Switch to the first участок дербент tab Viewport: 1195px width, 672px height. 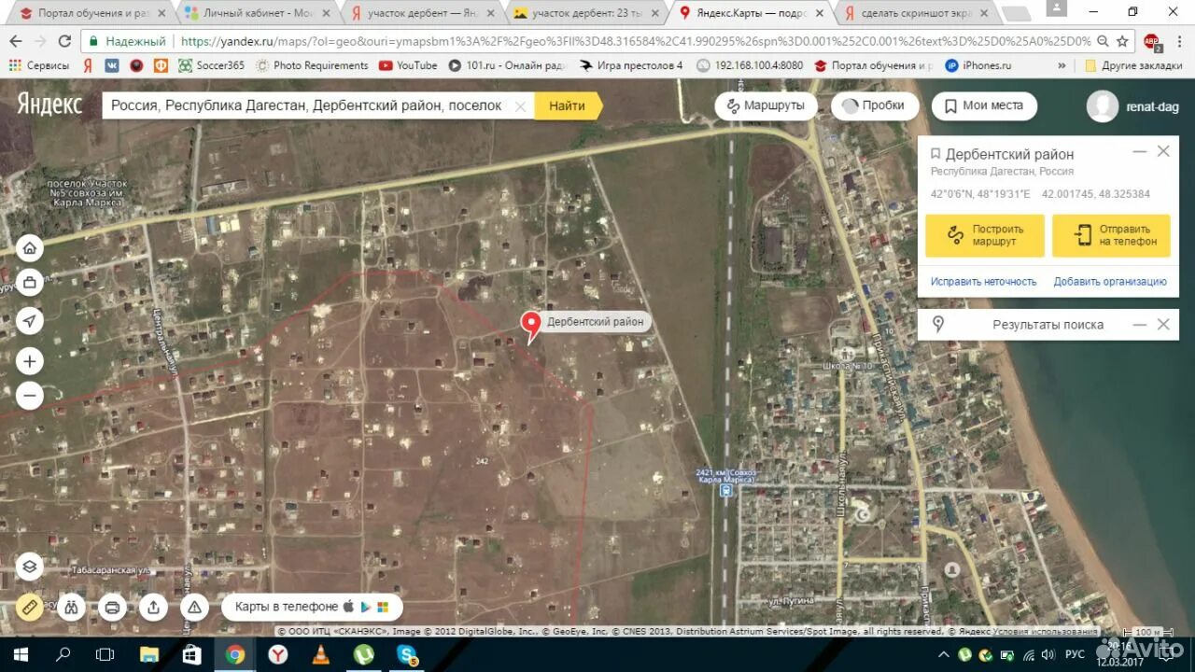pos(421,13)
